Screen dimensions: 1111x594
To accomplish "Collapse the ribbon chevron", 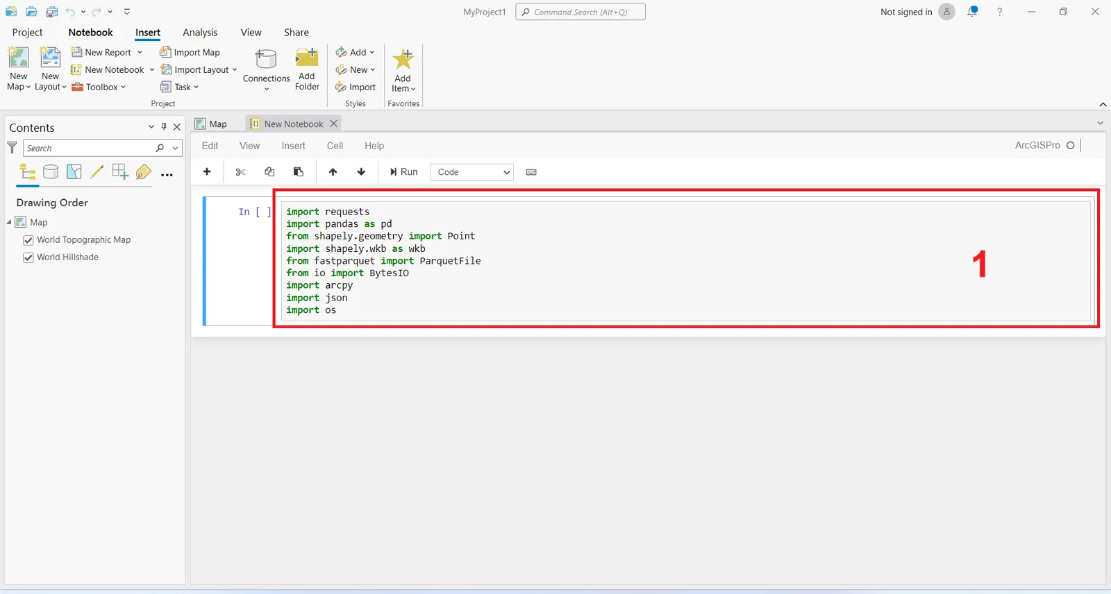I will [1103, 104].
